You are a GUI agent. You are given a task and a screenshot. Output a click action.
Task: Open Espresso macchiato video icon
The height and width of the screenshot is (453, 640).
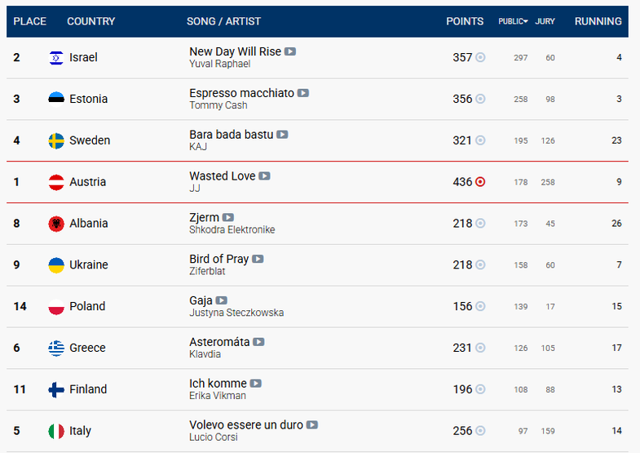pos(302,93)
